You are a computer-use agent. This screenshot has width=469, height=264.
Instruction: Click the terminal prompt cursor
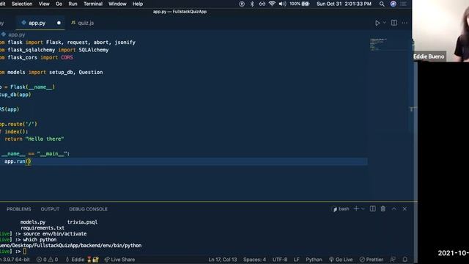click(24, 252)
